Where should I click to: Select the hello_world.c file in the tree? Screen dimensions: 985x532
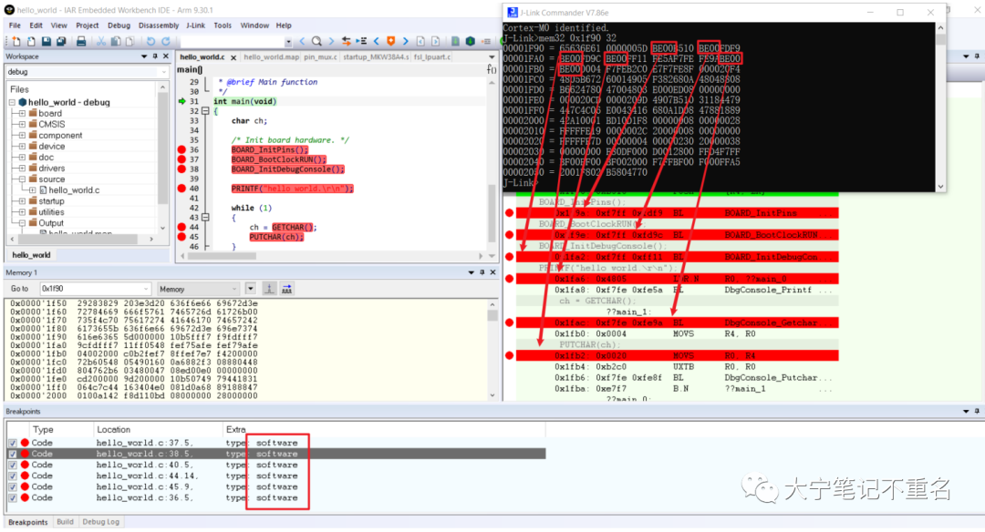73,190
